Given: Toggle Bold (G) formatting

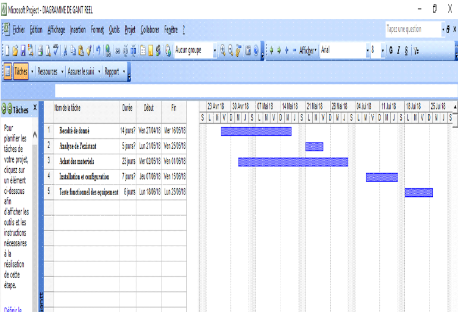Looking at the screenshot, I should [x=391, y=51].
